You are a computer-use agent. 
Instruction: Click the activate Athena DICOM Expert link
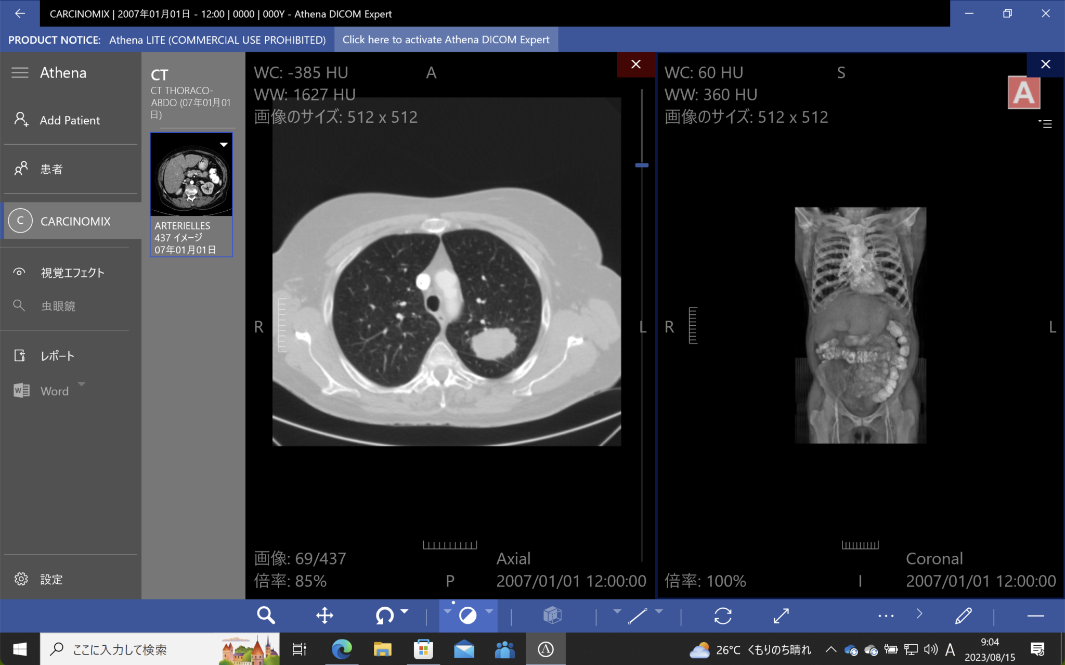[x=446, y=40]
